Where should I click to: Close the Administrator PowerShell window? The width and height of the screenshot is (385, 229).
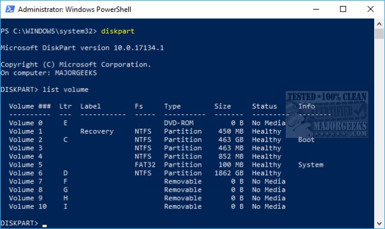pos(371,10)
